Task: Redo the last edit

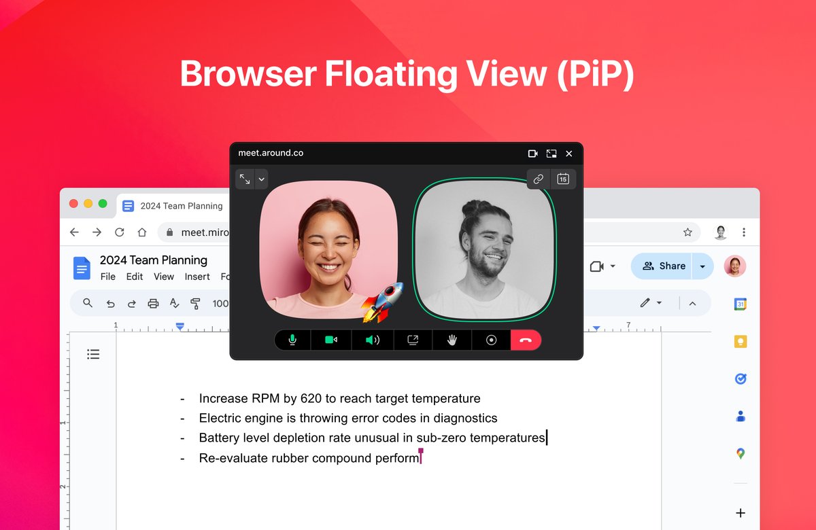Action: (x=132, y=303)
